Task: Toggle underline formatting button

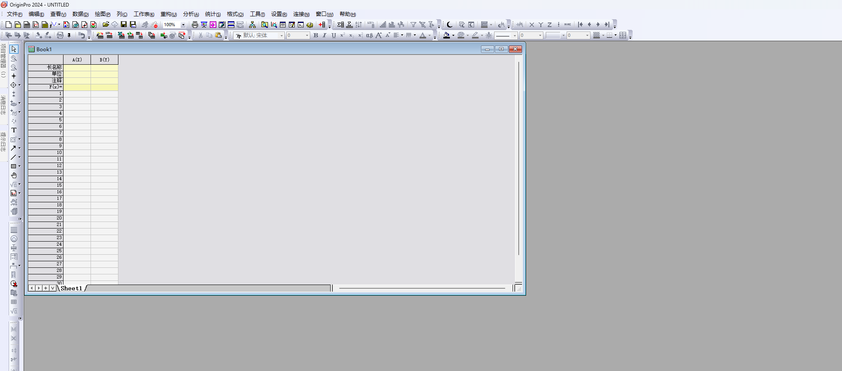Action: pyautogui.click(x=334, y=36)
